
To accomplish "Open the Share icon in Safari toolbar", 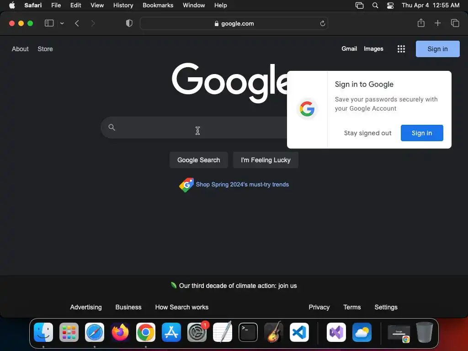I will pyautogui.click(x=421, y=23).
